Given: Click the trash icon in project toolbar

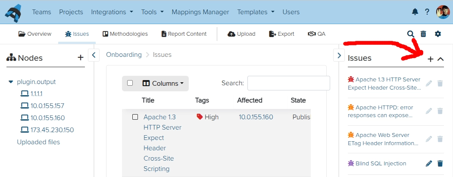Looking at the screenshot, I should click(423, 34).
